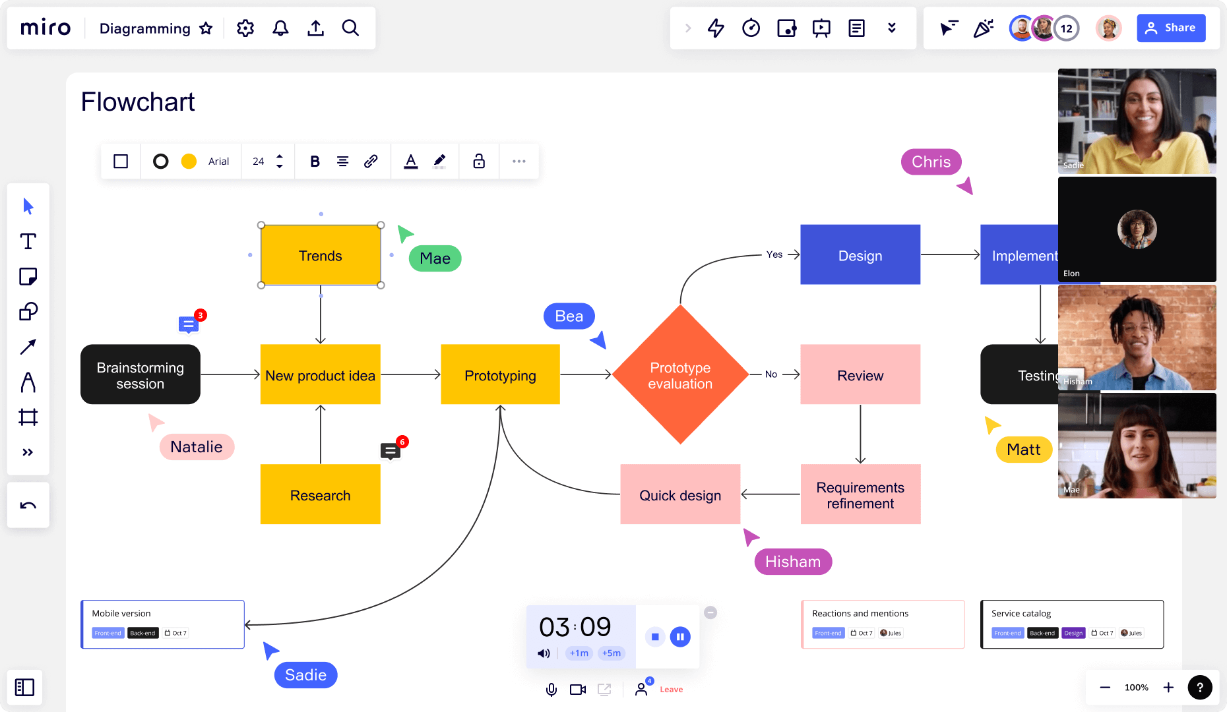
Task: Open the Timer tool in the top toolbar
Action: 751,28
